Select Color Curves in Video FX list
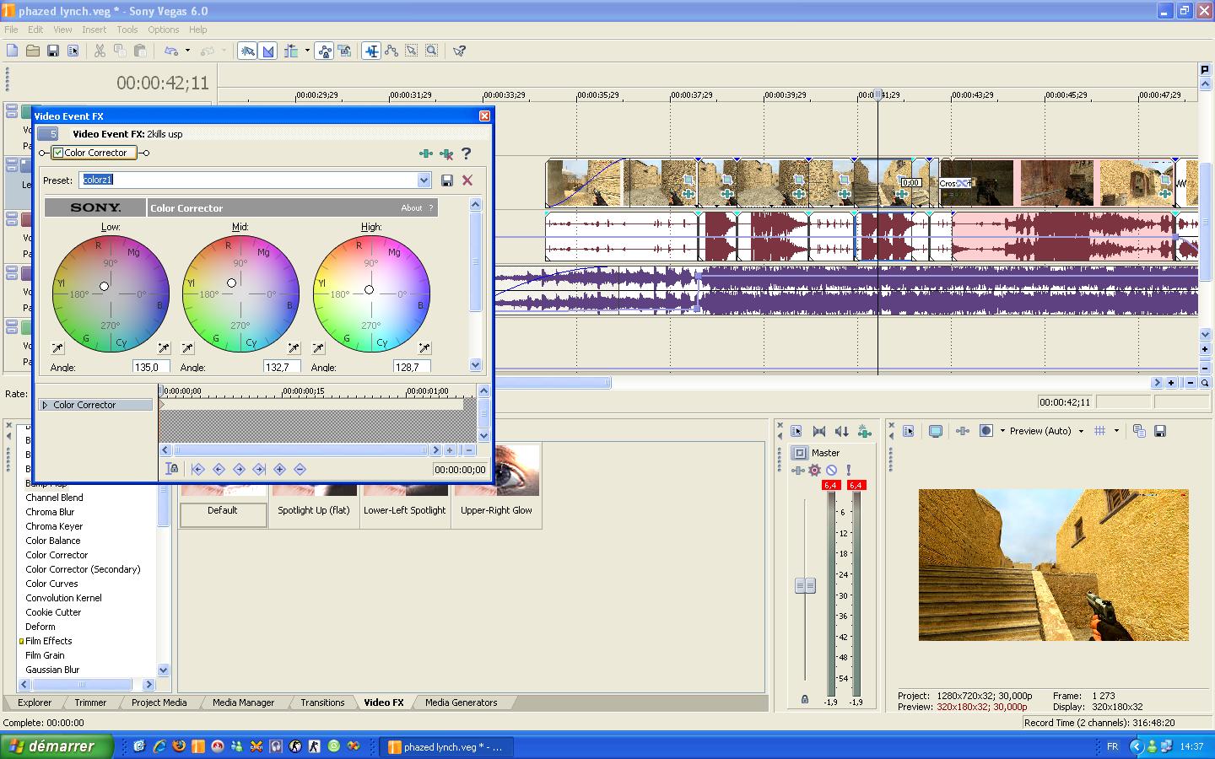 (x=51, y=584)
